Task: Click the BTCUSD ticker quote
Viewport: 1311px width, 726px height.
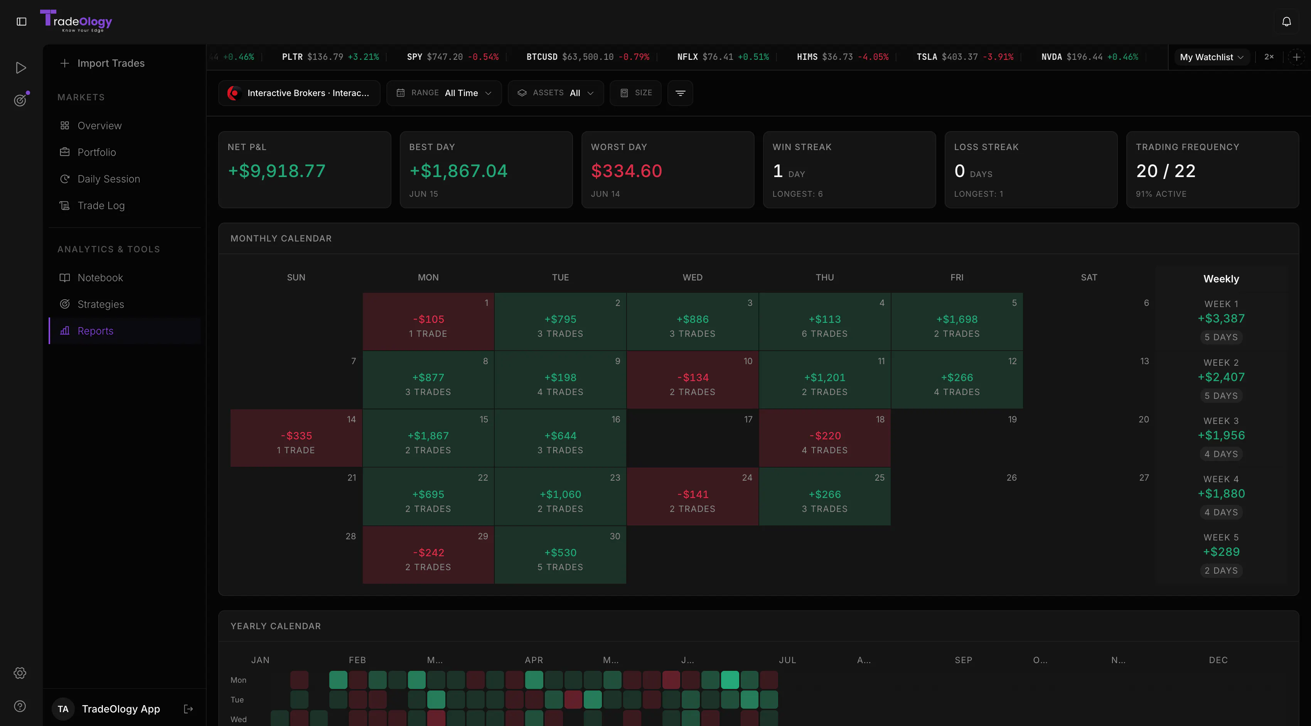Action: pyautogui.click(x=588, y=57)
